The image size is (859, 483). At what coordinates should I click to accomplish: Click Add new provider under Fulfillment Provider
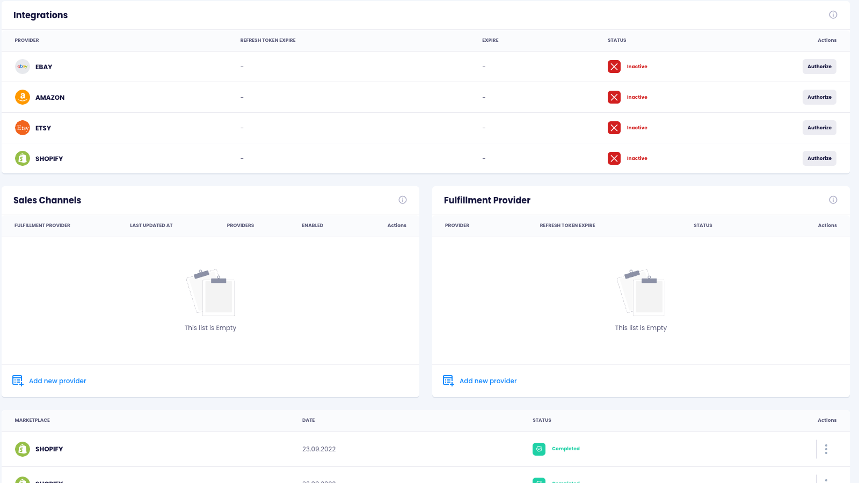[x=488, y=381]
